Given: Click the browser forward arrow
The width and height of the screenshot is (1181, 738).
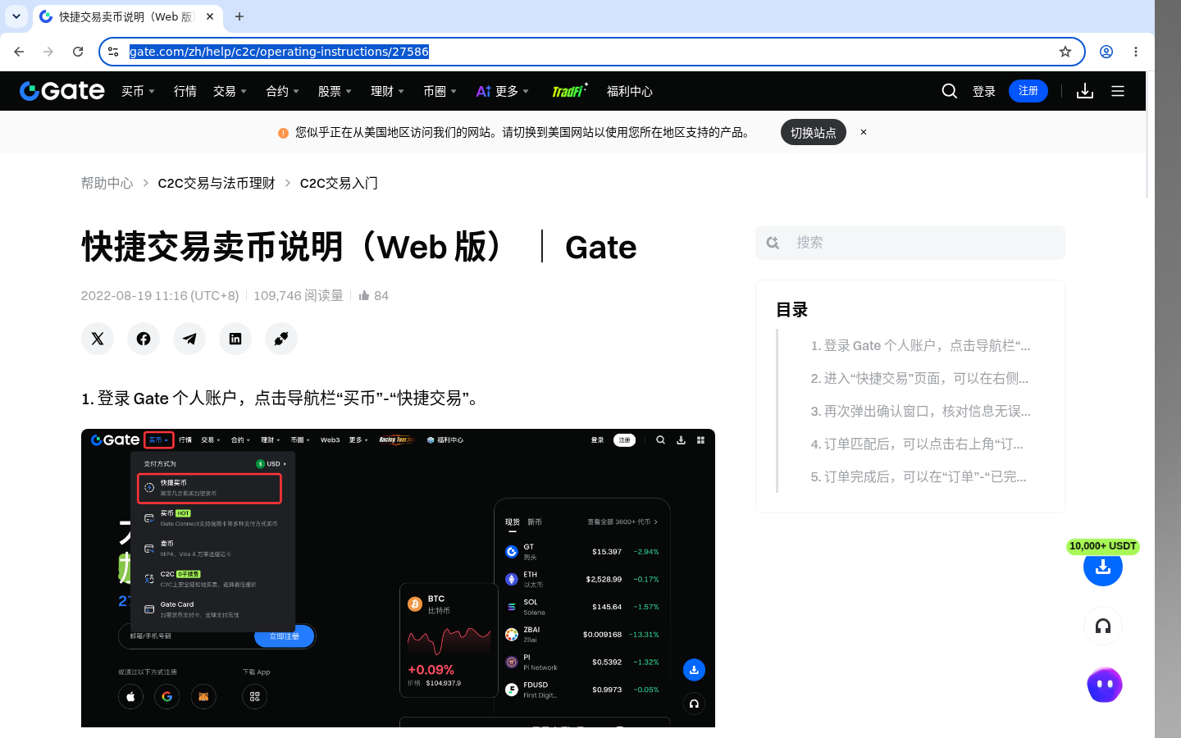Looking at the screenshot, I should (x=48, y=52).
